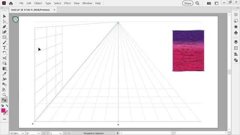Click the purple-pink gradient artwork

pos(188,51)
